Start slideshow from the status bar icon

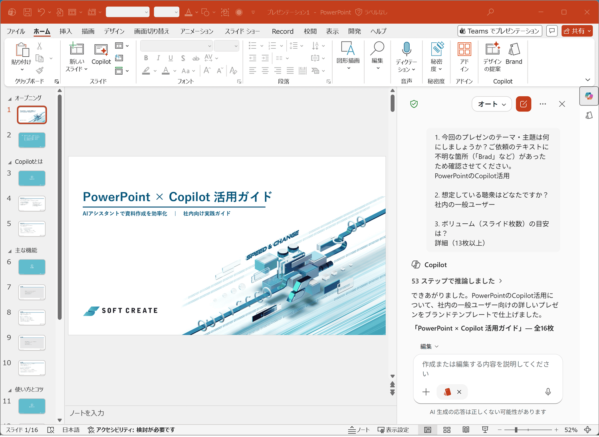point(485,430)
